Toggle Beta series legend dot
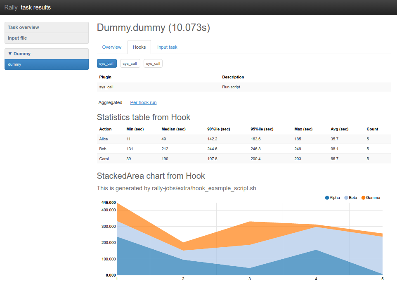The width and height of the screenshot is (397, 291). 347,198
